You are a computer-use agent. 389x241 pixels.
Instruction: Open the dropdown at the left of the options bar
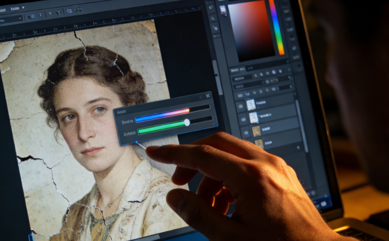pyautogui.click(x=11, y=19)
